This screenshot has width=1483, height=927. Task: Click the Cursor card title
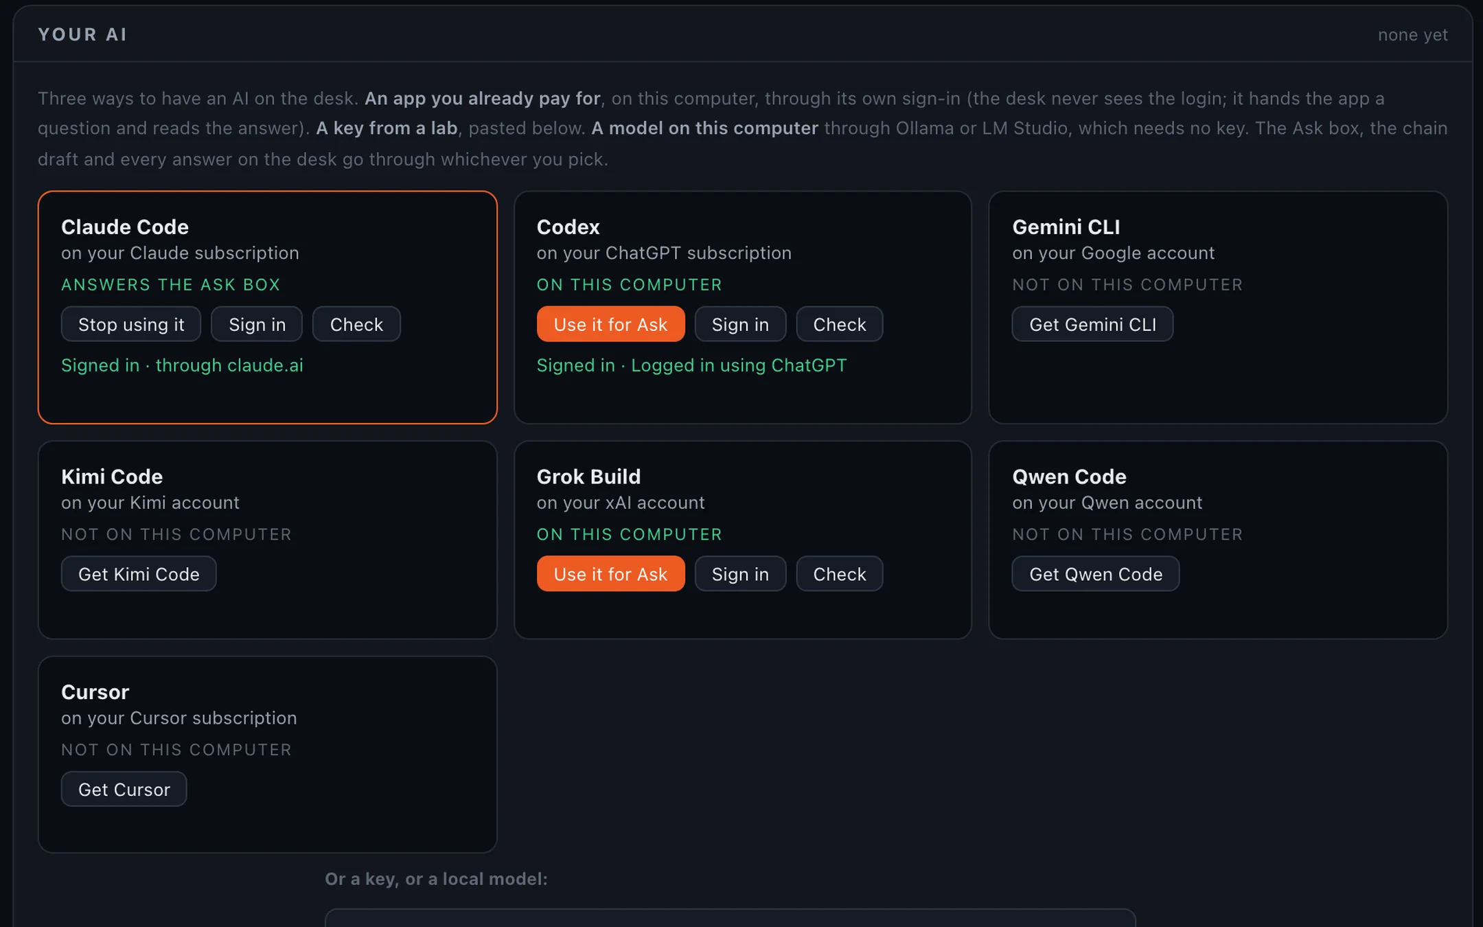click(x=95, y=692)
